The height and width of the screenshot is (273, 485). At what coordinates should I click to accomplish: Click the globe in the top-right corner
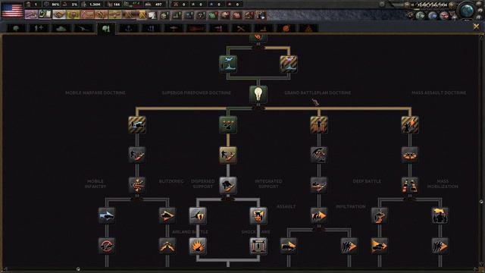(x=467, y=10)
